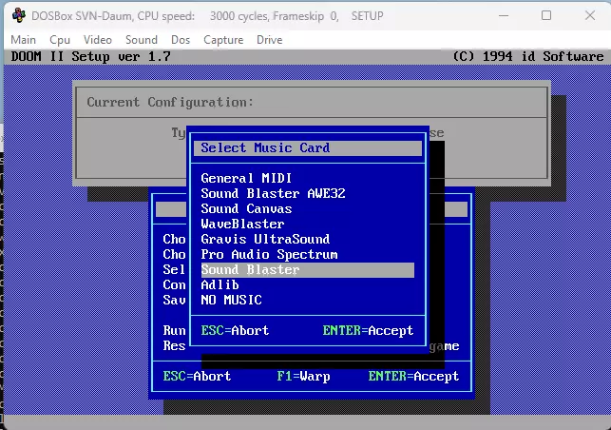Click the DOSBox window title text
Viewport: 611px width, 430px height.
point(207,16)
